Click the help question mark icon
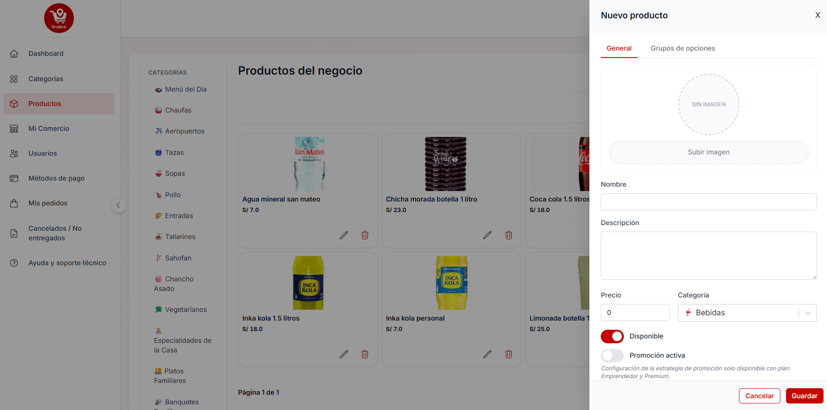827x410 pixels. click(x=14, y=263)
